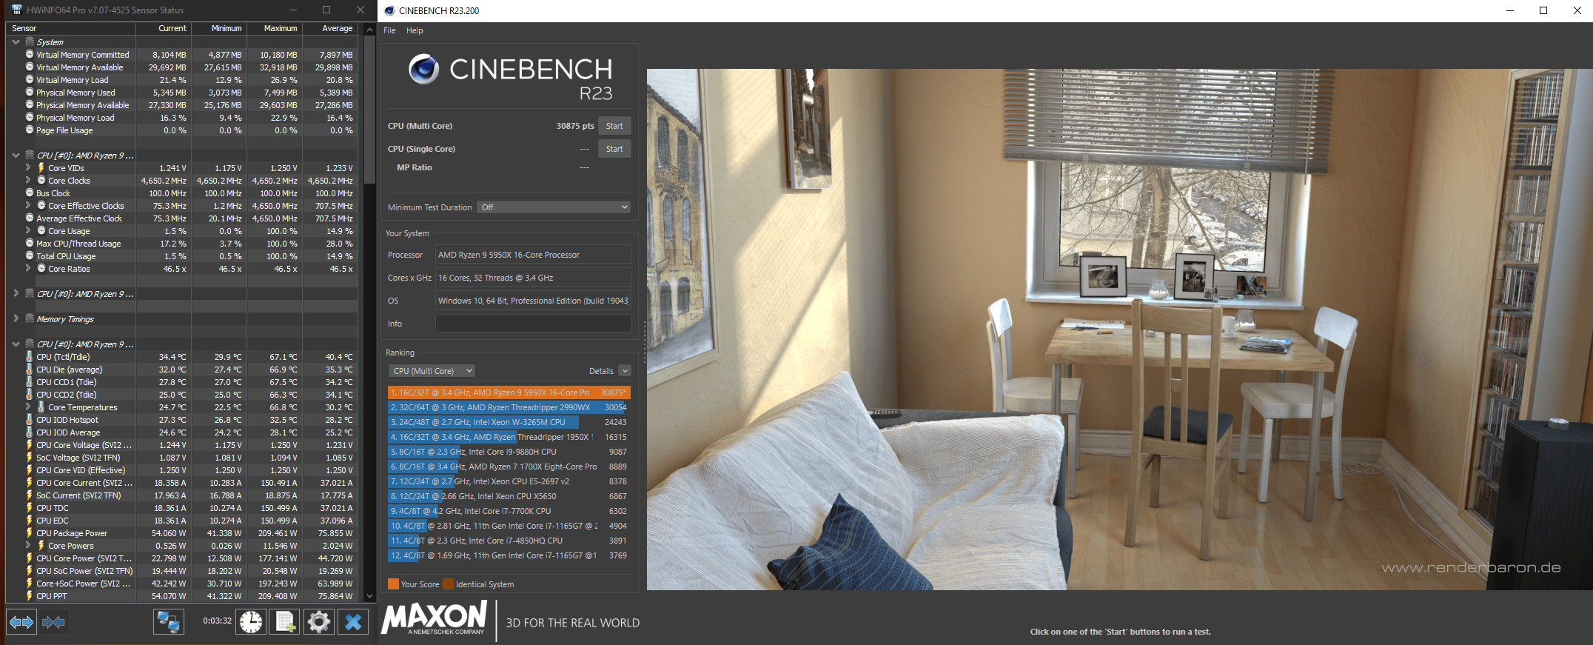The width and height of the screenshot is (1593, 645).
Task: Select ranking row Intel Core i7-4850HQ
Action: click(x=509, y=541)
